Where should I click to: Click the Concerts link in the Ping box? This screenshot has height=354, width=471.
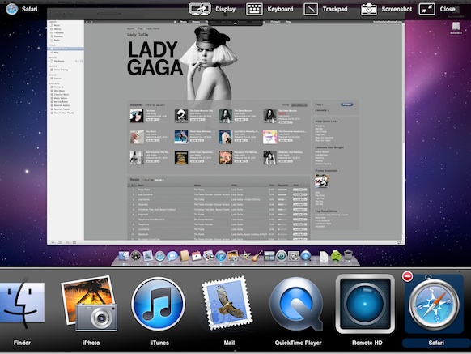322,110
